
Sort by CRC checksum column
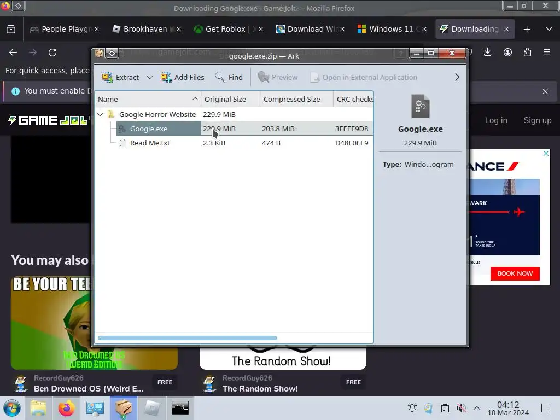tap(353, 99)
